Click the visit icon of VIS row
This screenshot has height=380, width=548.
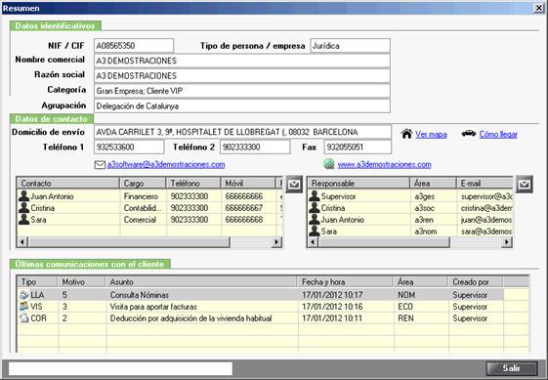tap(23, 307)
